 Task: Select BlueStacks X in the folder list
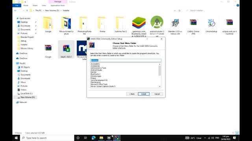[x=95, y=74]
